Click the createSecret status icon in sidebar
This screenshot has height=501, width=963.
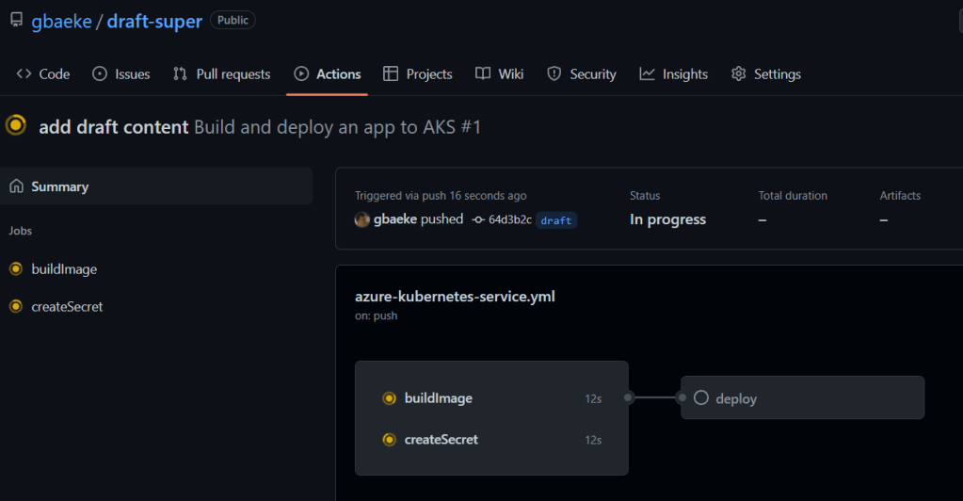pos(16,306)
